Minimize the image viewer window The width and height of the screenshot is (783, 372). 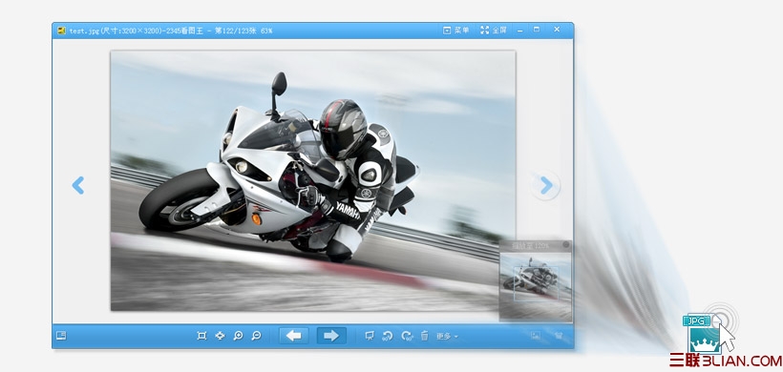(x=519, y=31)
